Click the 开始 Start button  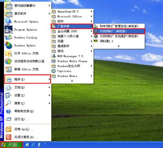[11, 145]
